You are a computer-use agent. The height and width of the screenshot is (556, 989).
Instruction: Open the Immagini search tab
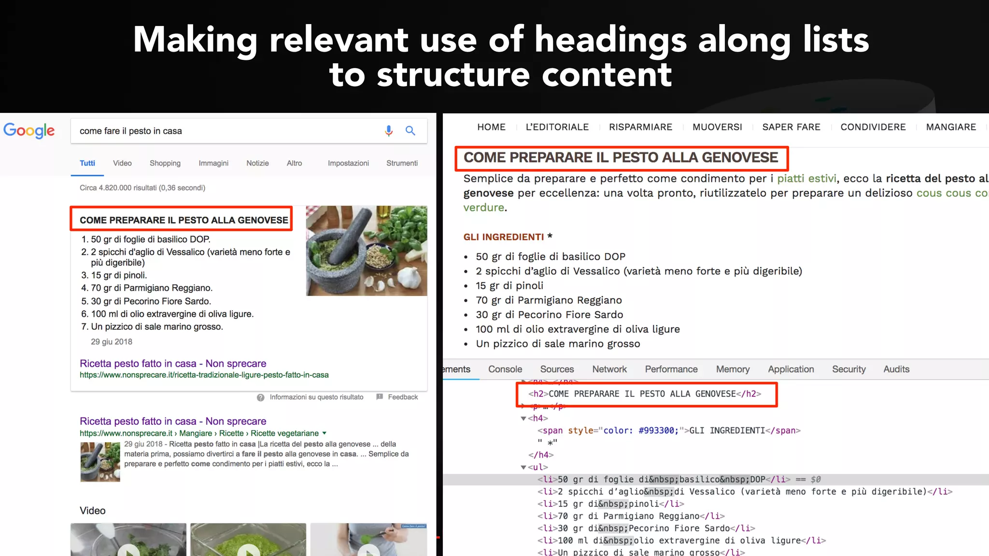coord(213,163)
